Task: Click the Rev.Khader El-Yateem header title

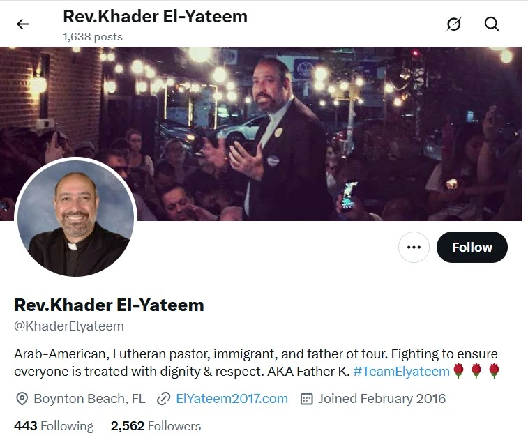Action: tap(156, 17)
